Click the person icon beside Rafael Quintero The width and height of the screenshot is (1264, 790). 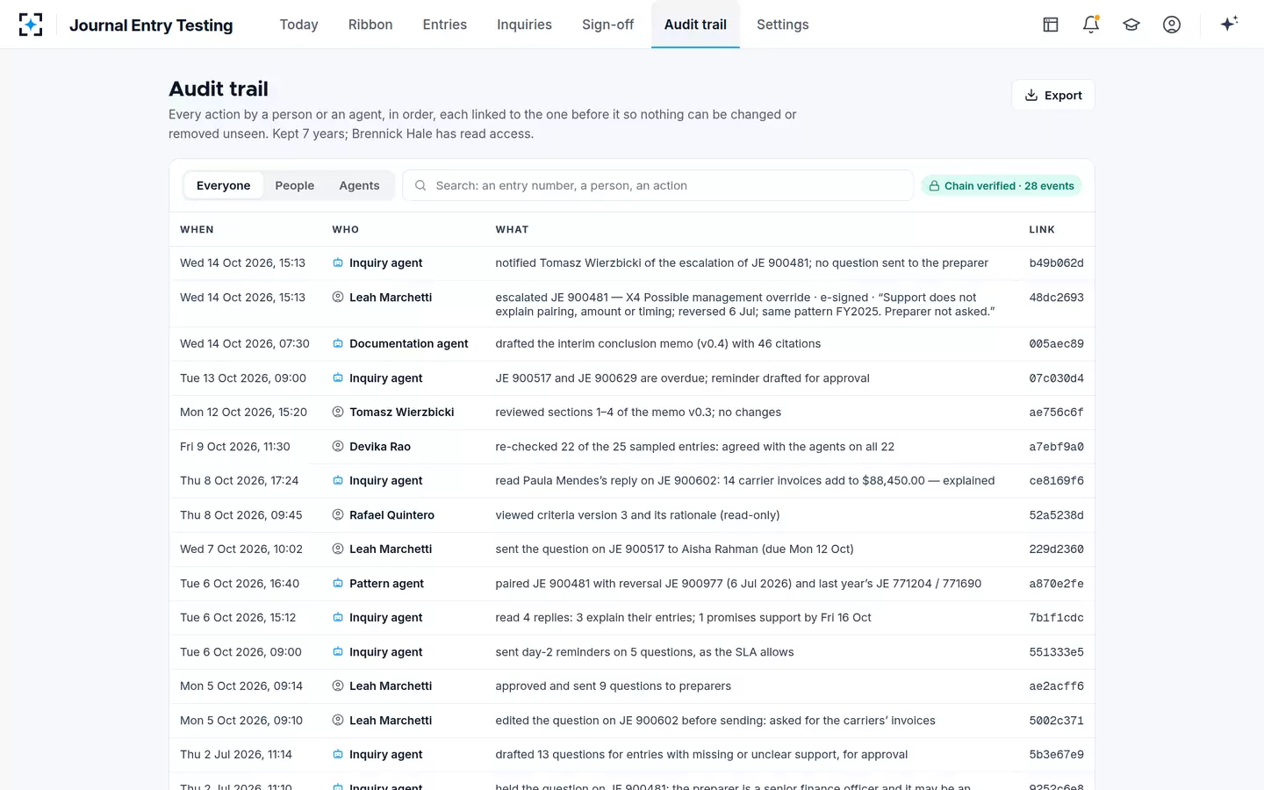click(x=338, y=515)
